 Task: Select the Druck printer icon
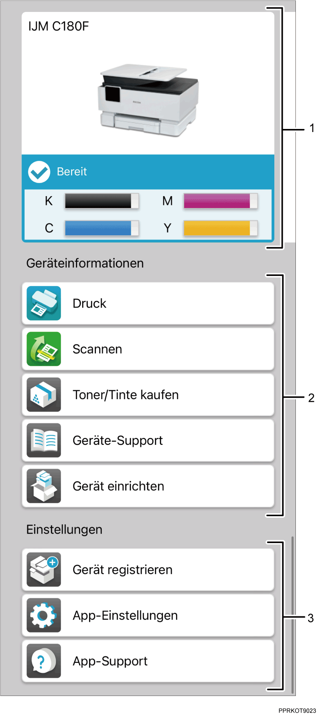click(x=43, y=303)
